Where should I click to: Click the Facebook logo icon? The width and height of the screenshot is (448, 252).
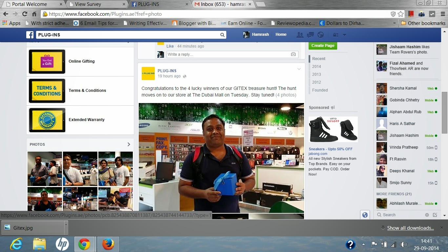pyautogui.click(x=30, y=35)
